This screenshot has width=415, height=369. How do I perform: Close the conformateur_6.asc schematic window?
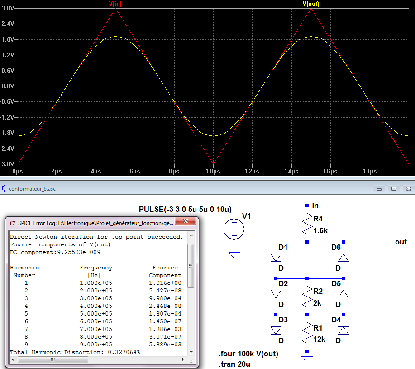[409, 189]
